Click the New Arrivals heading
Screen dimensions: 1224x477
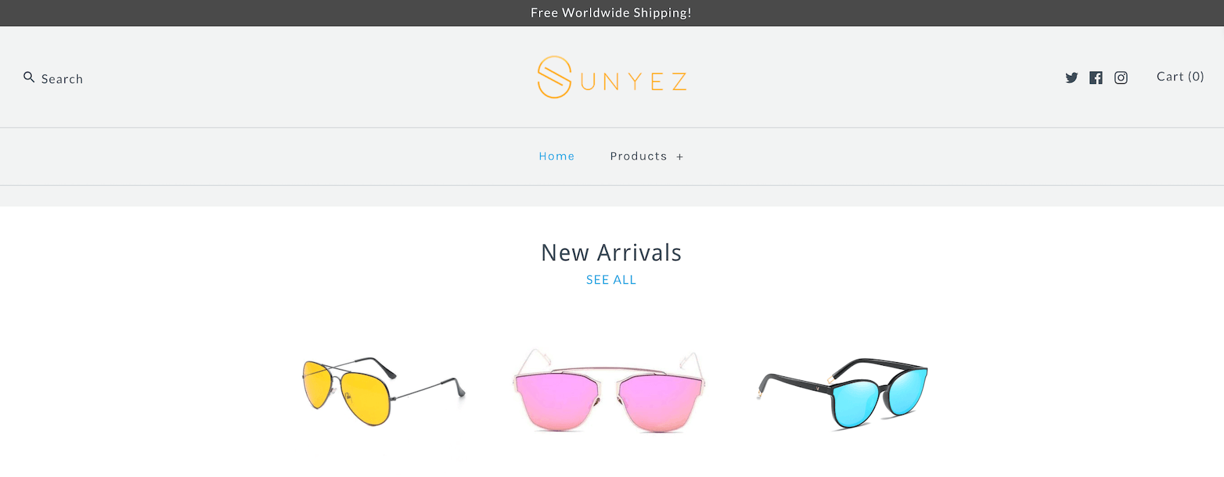pos(611,253)
